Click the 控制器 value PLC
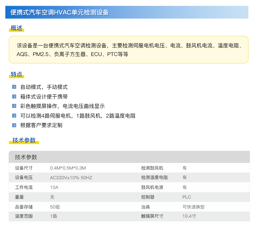The height and width of the screenshot is (238, 254). (x=187, y=197)
